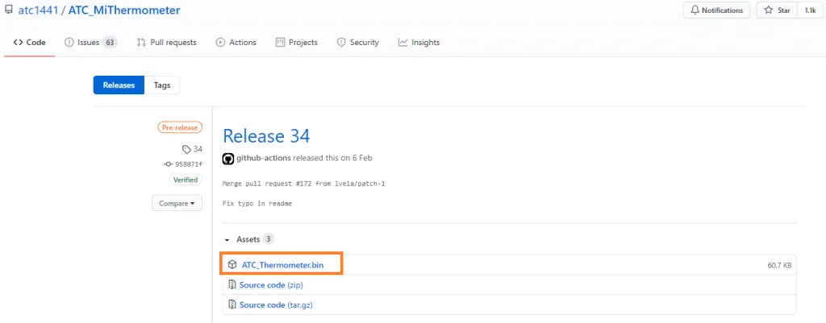Screen dimensions: 826x323
Task: Click the commit icon beside 958071f
Action: point(169,164)
